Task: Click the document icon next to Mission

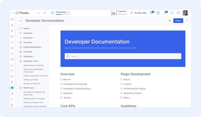Action: (61, 79)
